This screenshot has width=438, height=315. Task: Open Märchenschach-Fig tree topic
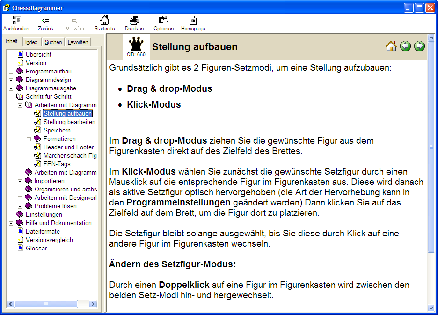coord(70,155)
